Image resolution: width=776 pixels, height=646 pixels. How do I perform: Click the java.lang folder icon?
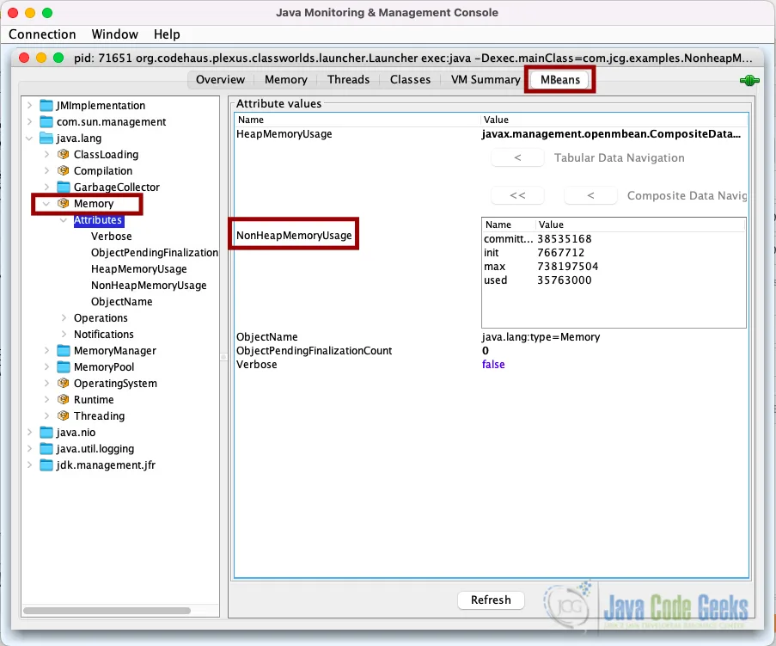tap(46, 138)
